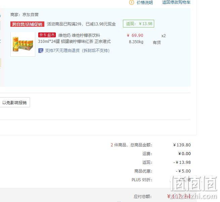Screen dimensions: 220x202
Task: Select the weight value 8.350kg
Action: 136,42
